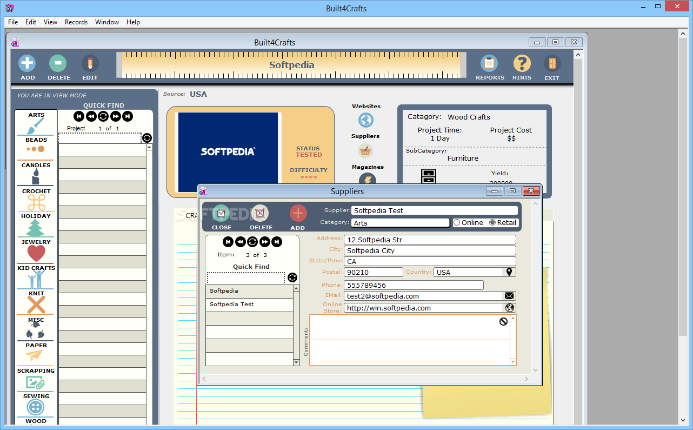Click the DELETE icon in the Suppliers window
This screenshot has height=430, width=693.
tap(260, 213)
